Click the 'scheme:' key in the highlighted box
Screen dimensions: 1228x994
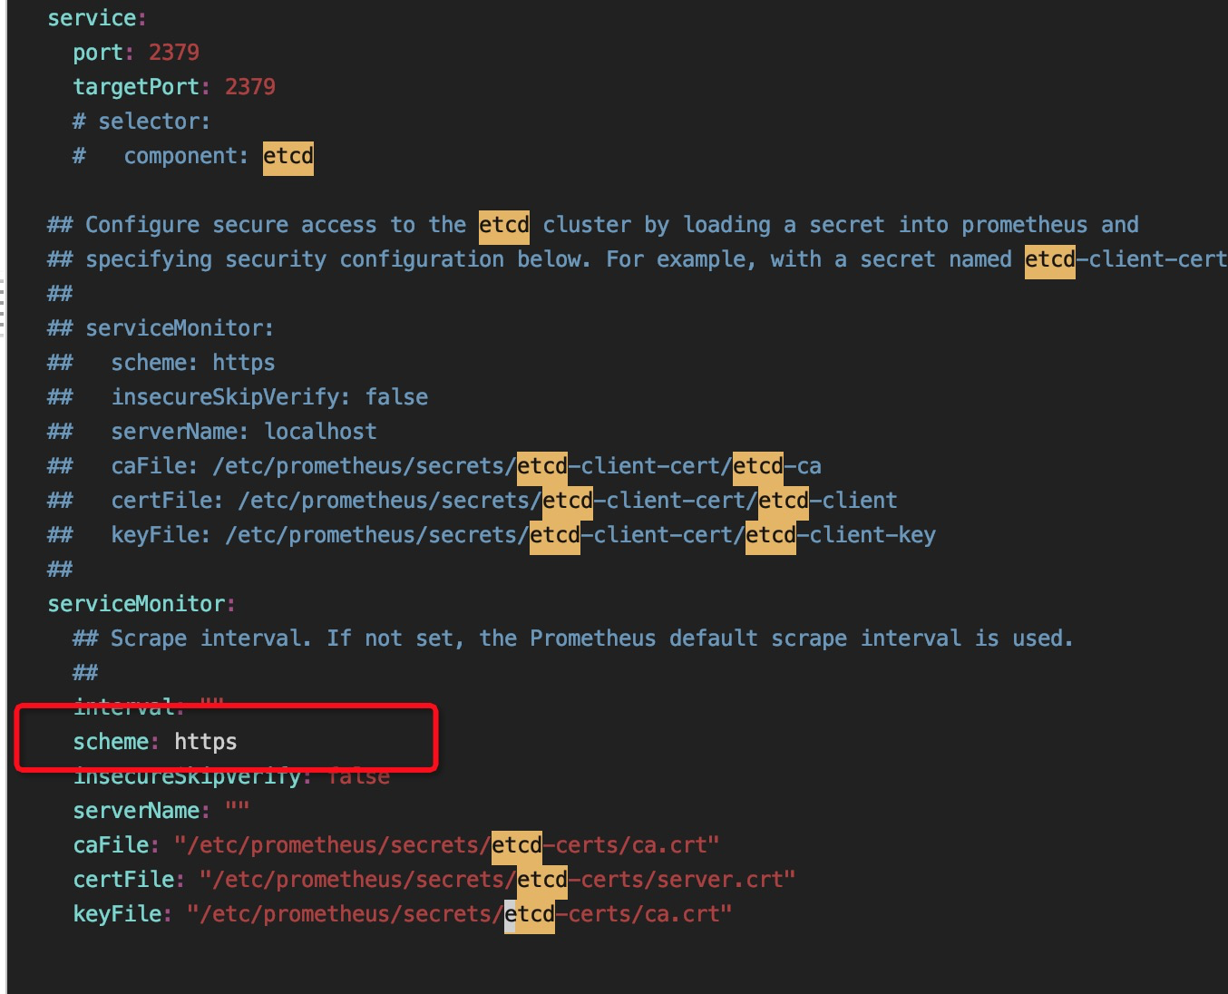click(x=116, y=742)
